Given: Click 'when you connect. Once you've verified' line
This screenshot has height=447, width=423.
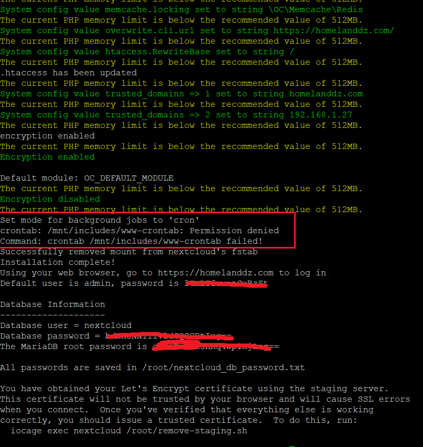Looking at the screenshot, I should (x=187, y=410).
